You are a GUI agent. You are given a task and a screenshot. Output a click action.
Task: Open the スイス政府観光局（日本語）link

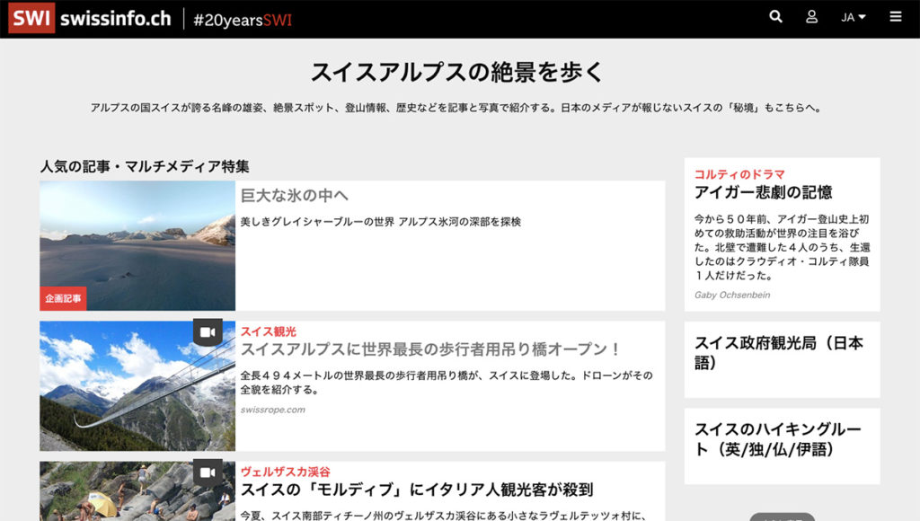pyautogui.click(x=782, y=350)
